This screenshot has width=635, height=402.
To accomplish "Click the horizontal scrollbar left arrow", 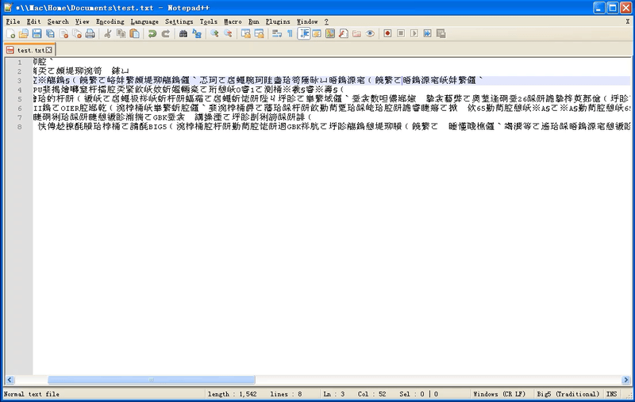I will click(10, 380).
